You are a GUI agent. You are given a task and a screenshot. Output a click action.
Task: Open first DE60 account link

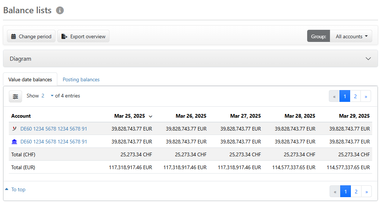pos(54,129)
